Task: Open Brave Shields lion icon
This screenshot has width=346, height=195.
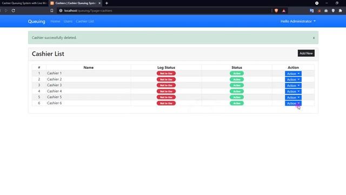Action: point(276,10)
